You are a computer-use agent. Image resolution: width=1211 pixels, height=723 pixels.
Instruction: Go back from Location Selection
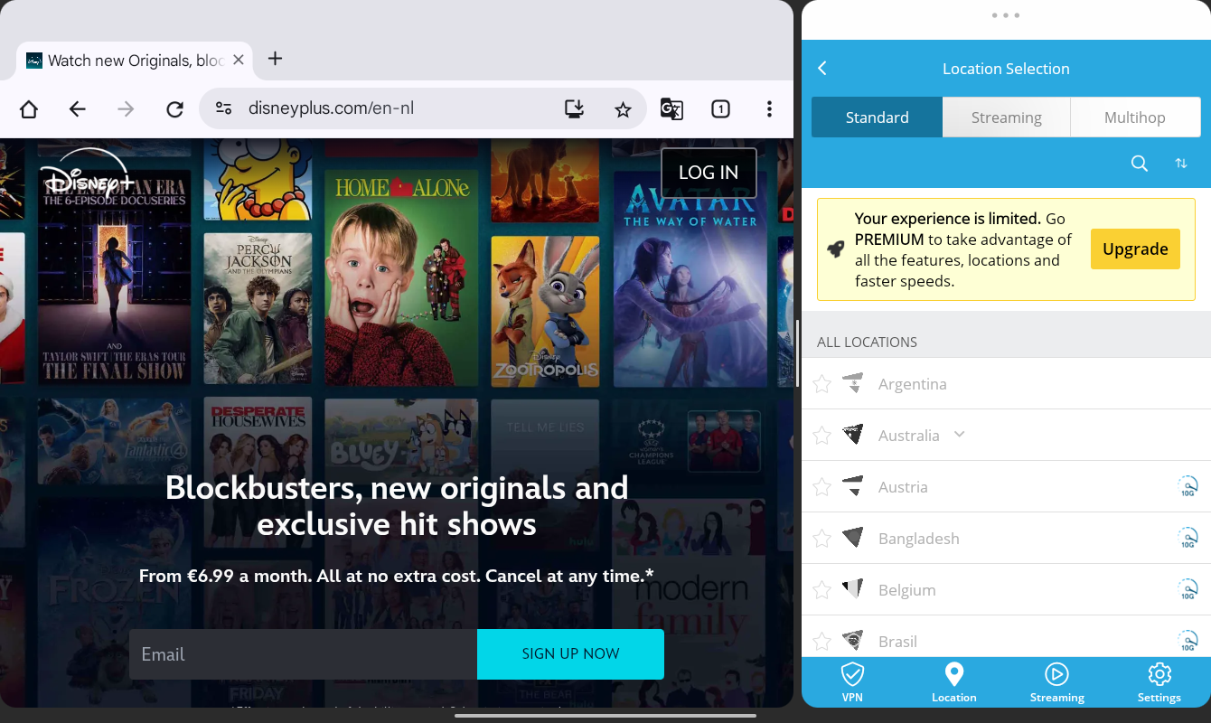tap(822, 69)
